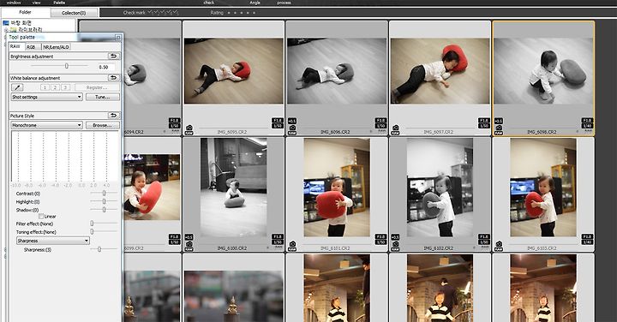
Task: Click the tone curve histogram graph
Action: pyautogui.click(x=65, y=157)
